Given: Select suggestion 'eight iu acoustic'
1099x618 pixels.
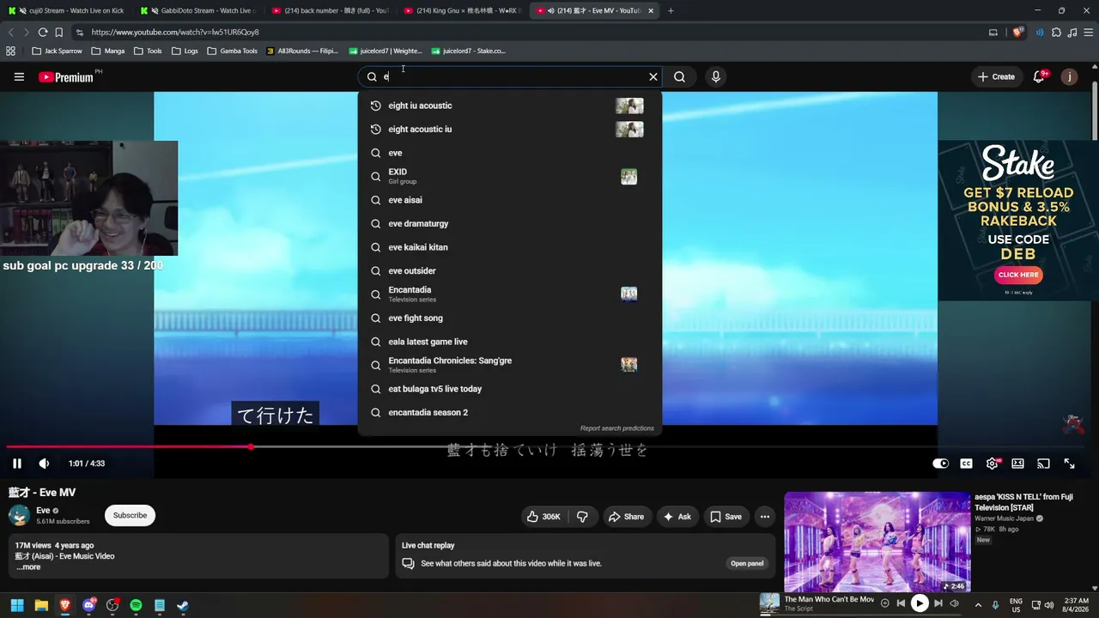Looking at the screenshot, I should point(510,106).
